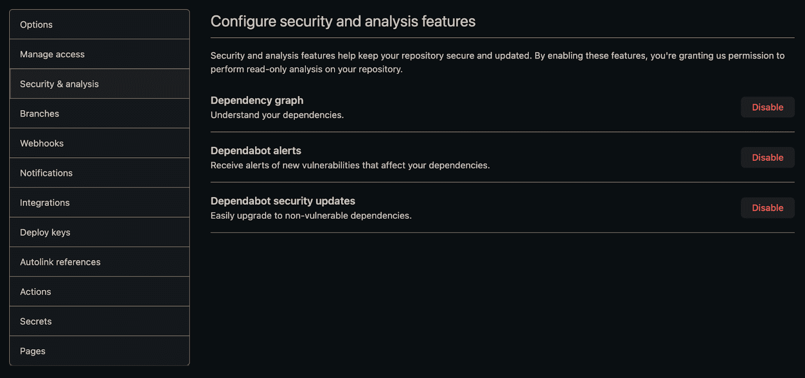Click the Dependabot security updates heading
The image size is (805, 378).
click(x=283, y=201)
